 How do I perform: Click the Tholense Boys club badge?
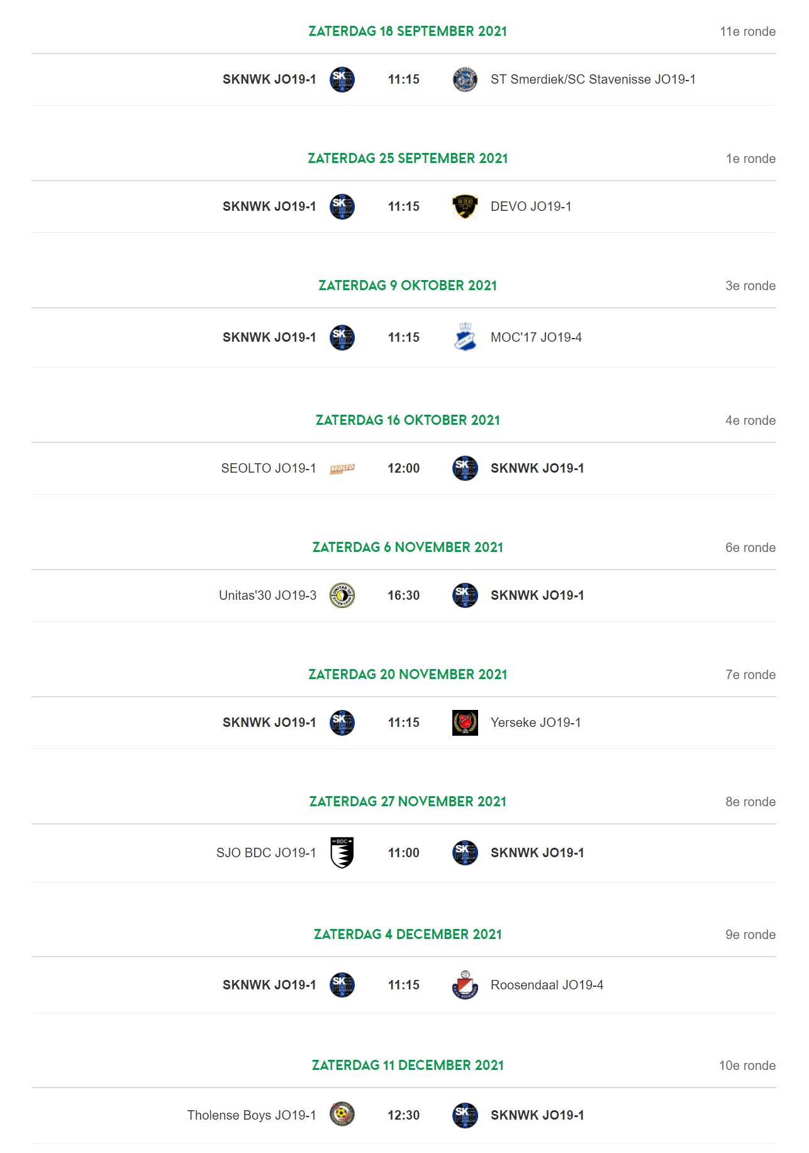click(342, 1115)
